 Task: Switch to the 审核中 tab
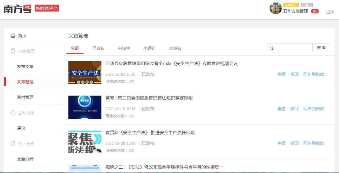124,48
